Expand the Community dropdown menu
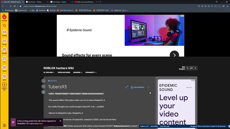Image resolution: width=230 pixels, height=129 pixels. pos(91,72)
